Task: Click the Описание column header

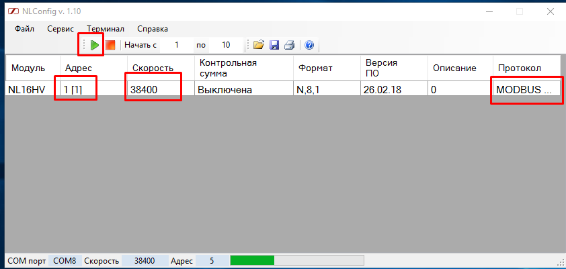Action: tap(460, 68)
